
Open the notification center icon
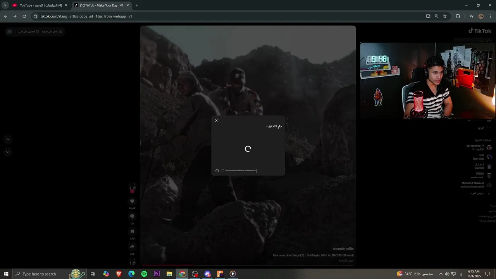(487, 274)
